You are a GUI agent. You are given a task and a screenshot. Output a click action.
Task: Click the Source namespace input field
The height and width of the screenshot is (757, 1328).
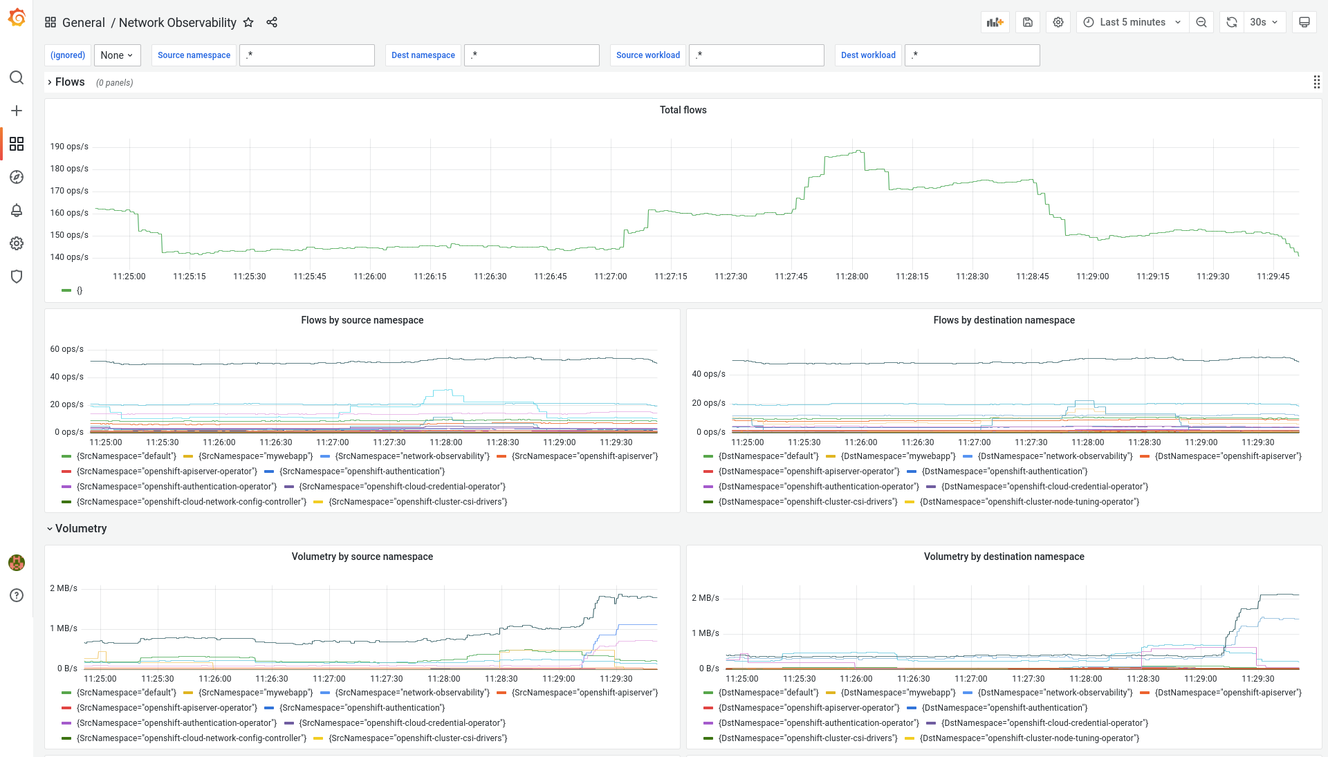[306, 55]
